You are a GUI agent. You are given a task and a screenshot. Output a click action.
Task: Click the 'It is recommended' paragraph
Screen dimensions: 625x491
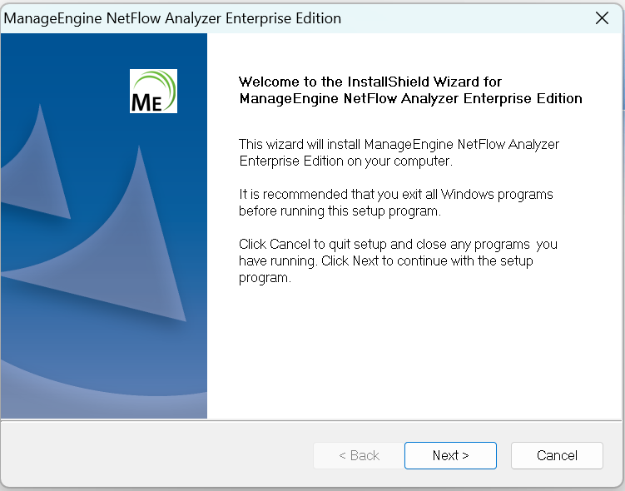396,202
